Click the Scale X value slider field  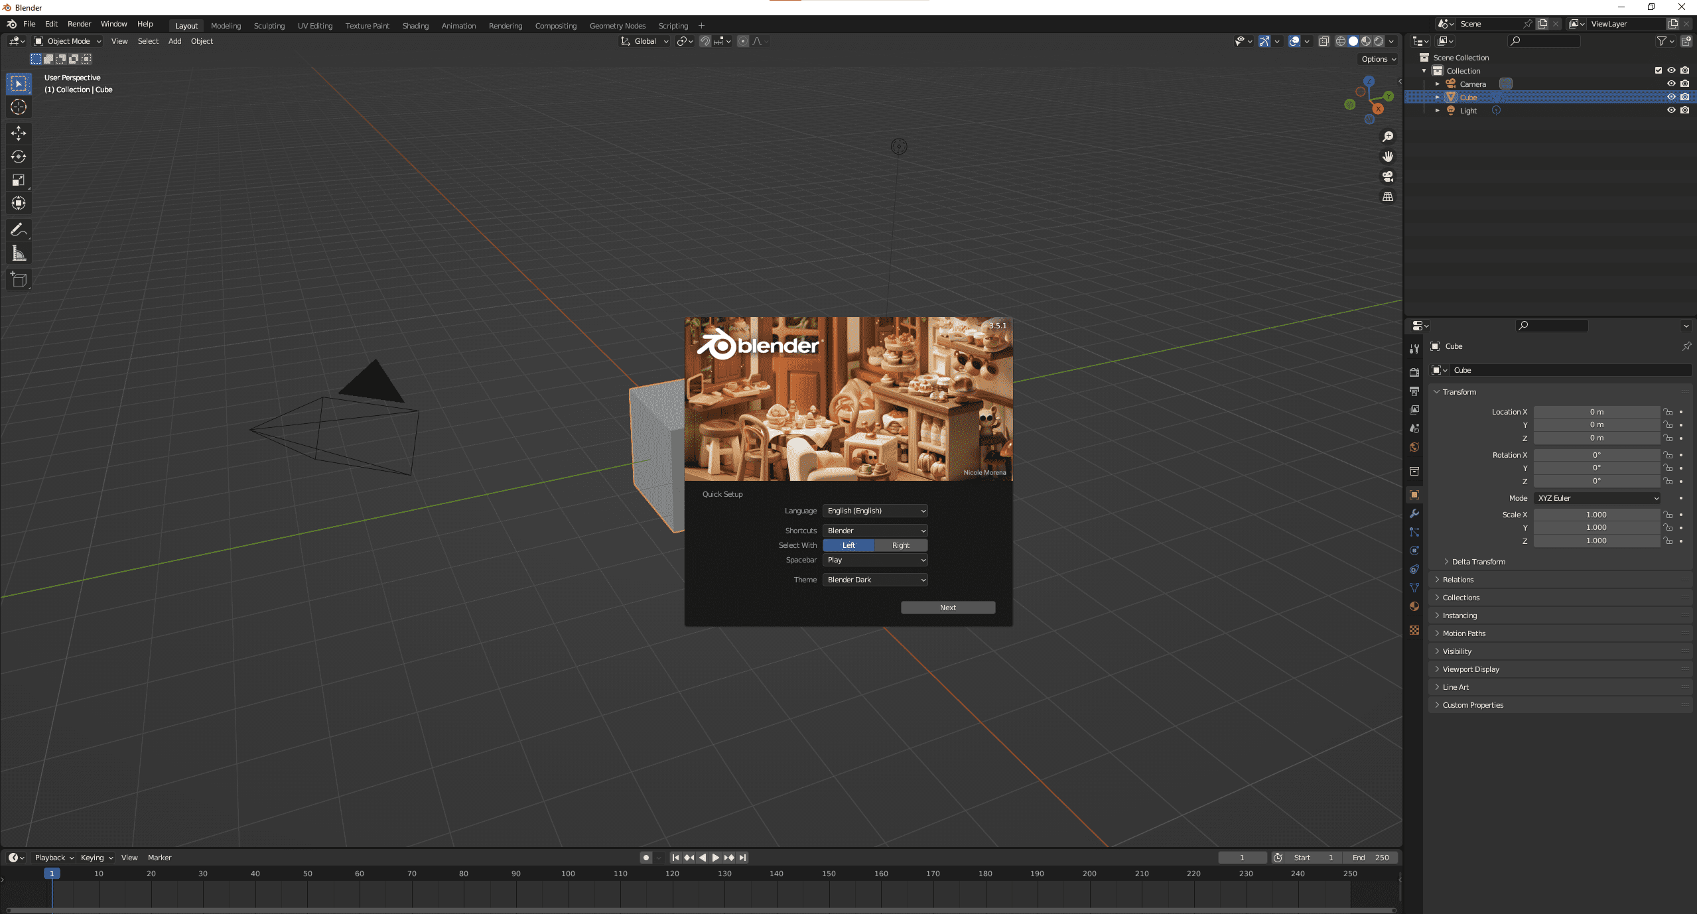point(1595,515)
